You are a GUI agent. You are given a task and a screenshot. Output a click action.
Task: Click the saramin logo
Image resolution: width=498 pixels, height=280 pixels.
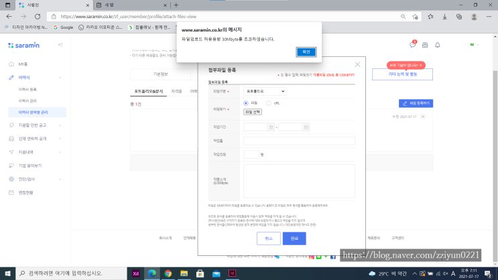click(x=24, y=46)
